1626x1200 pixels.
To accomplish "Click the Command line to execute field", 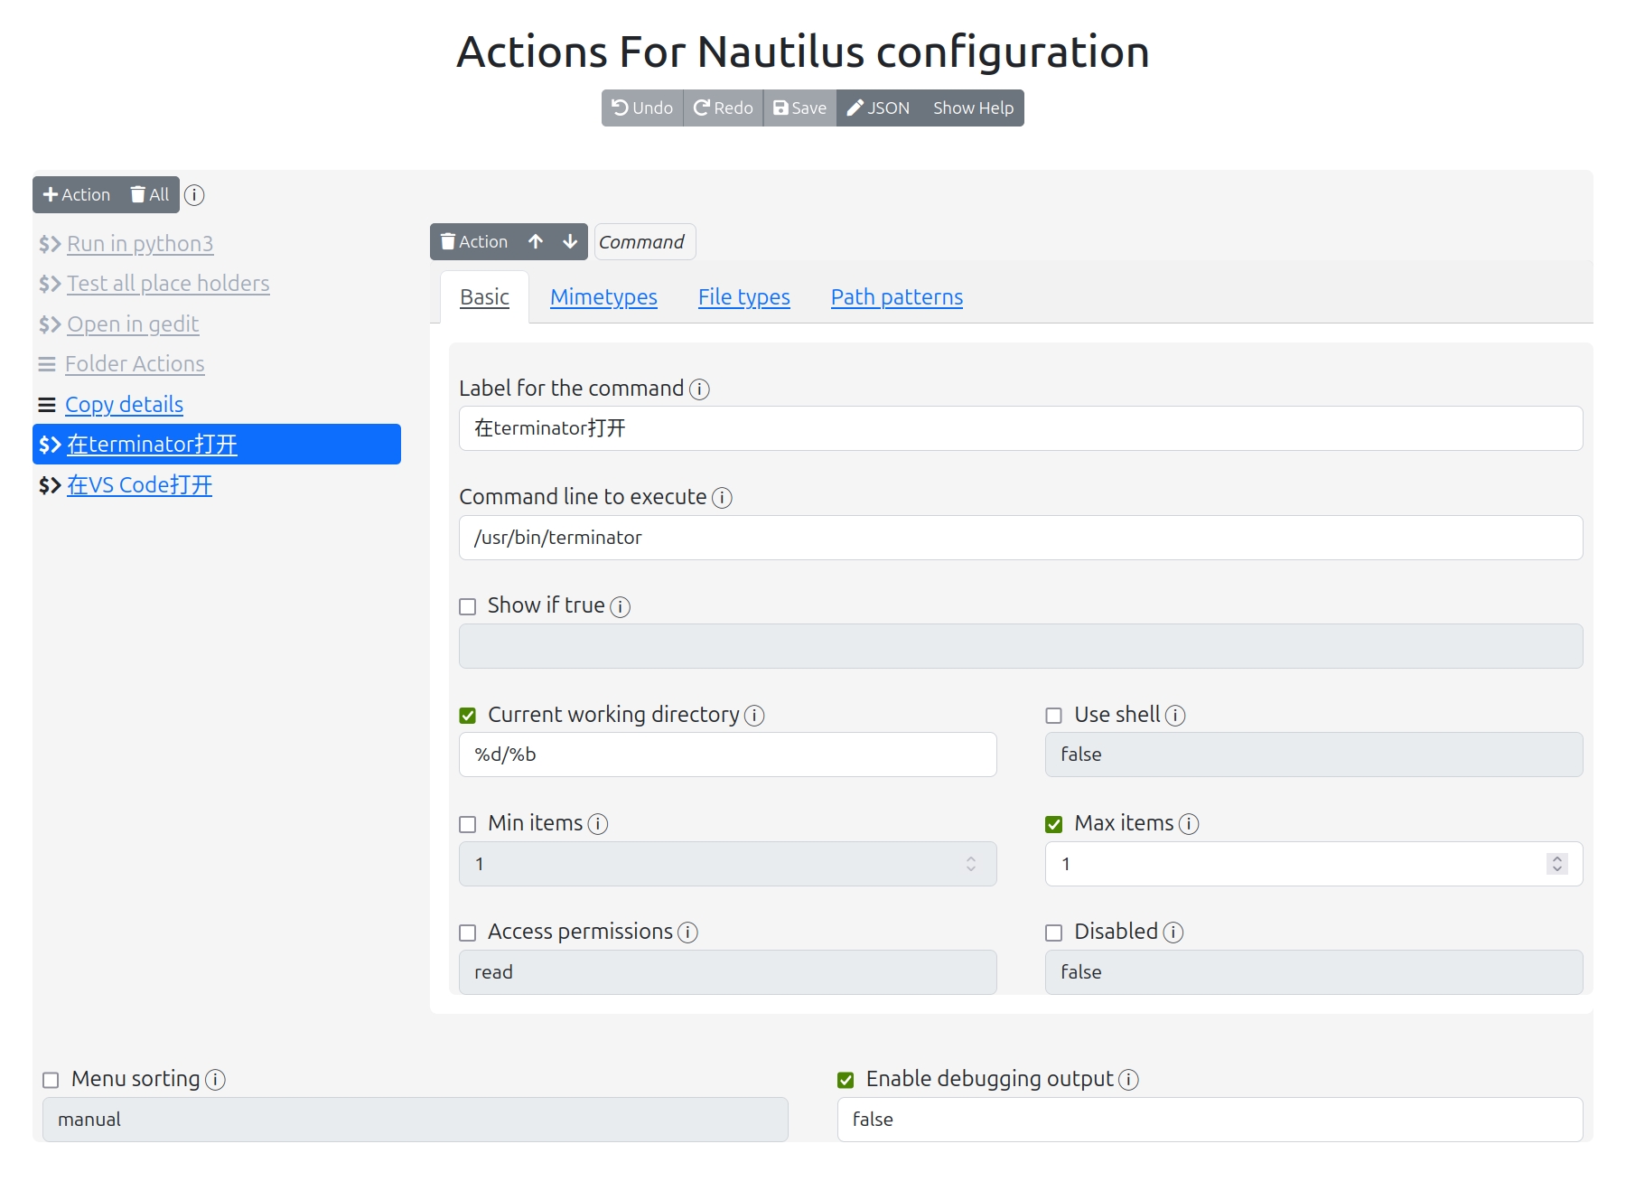I will click(1020, 538).
